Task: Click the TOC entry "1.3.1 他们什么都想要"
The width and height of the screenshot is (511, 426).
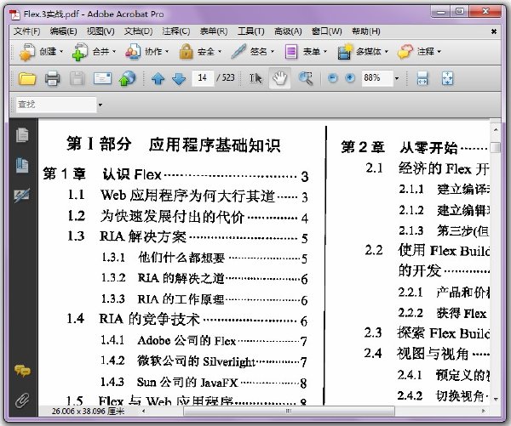Action: coord(204,258)
